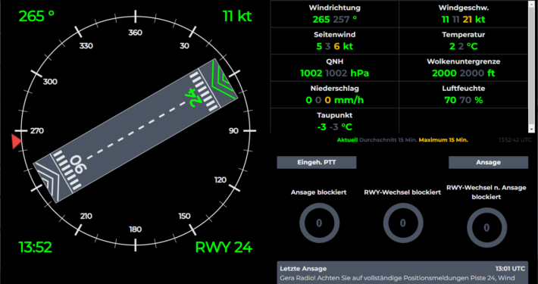538x284 pixels.
Task: Click the RWY-Wechsel n. Ansage blockiert counter
Action: point(486,227)
